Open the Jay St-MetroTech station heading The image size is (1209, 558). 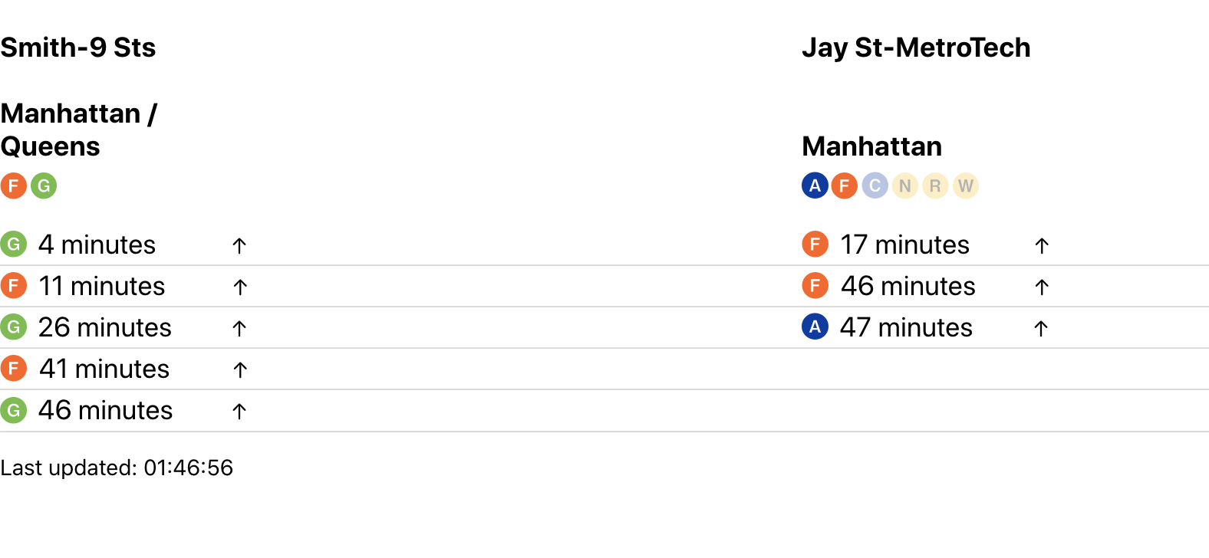coord(917,48)
